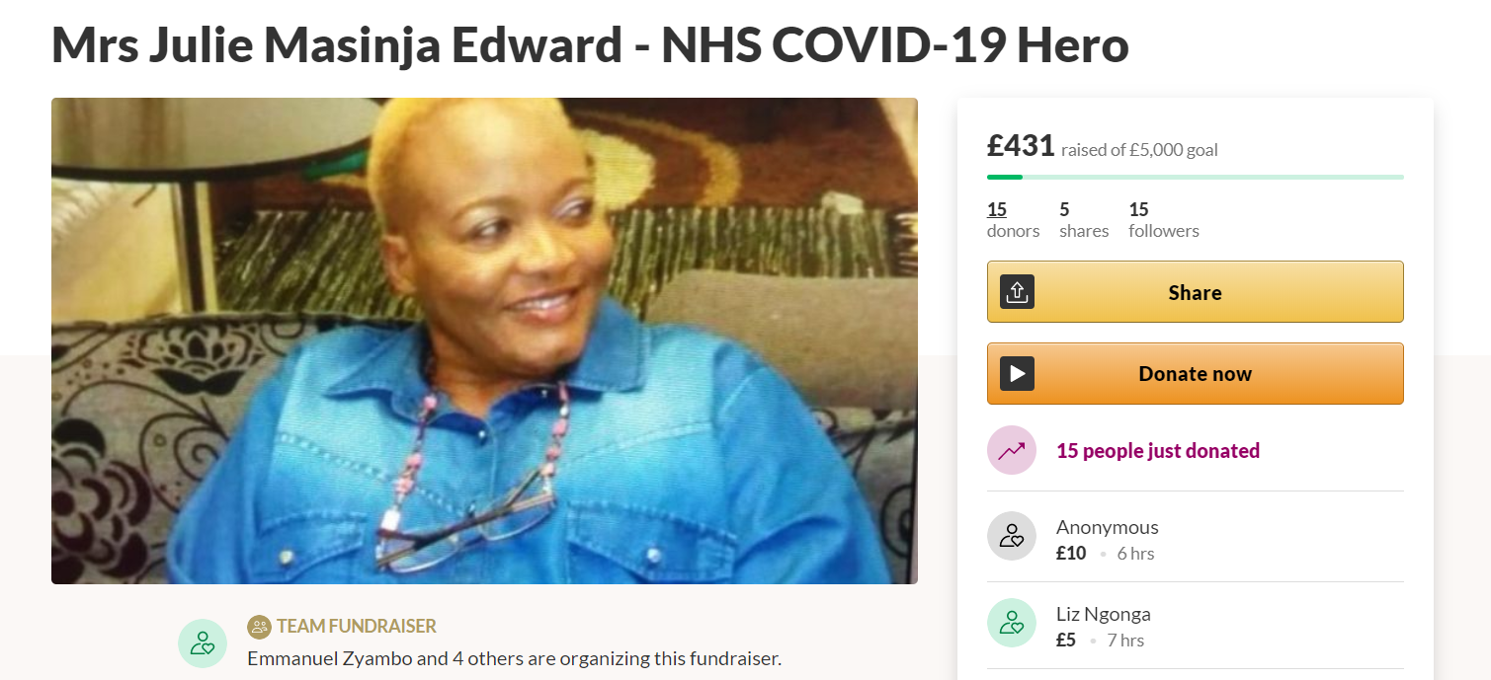The image size is (1491, 680).
Task: Select the Liz Ngonga £5 donation entry
Action: [1195, 624]
